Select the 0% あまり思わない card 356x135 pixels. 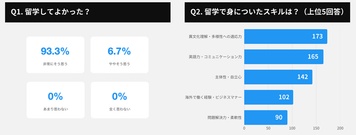56,100
